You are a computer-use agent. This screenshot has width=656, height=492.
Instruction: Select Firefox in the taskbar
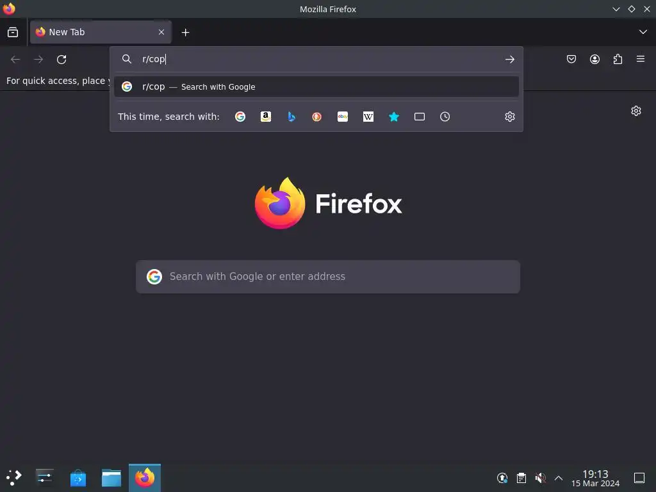point(145,478)
